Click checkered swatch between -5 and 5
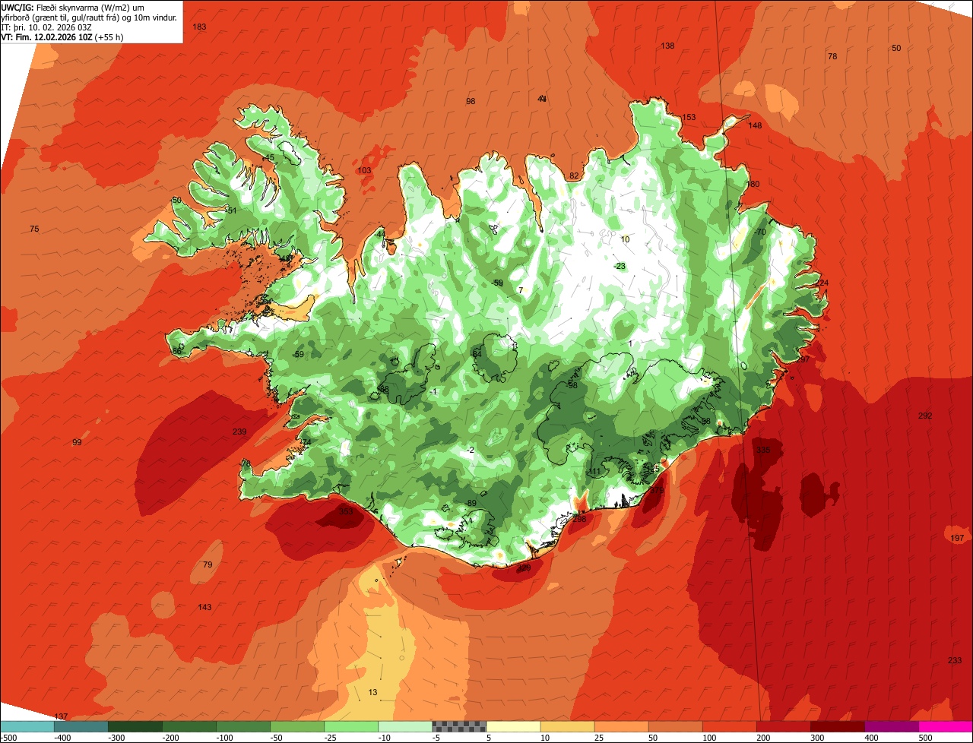The height and width of the screenshot is (743, 973). [x=459, y=726]
